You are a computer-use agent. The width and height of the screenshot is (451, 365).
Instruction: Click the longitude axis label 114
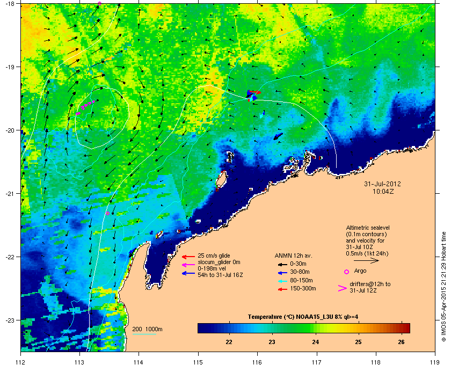point(139,362)
